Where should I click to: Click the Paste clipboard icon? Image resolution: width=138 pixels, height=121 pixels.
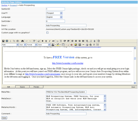tap(18, 41)
